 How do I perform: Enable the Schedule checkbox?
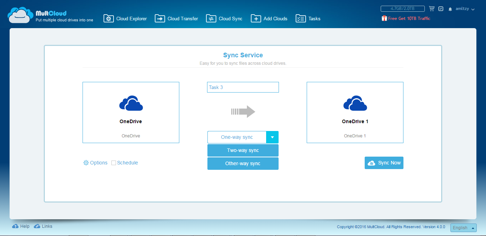click(114, 163)
